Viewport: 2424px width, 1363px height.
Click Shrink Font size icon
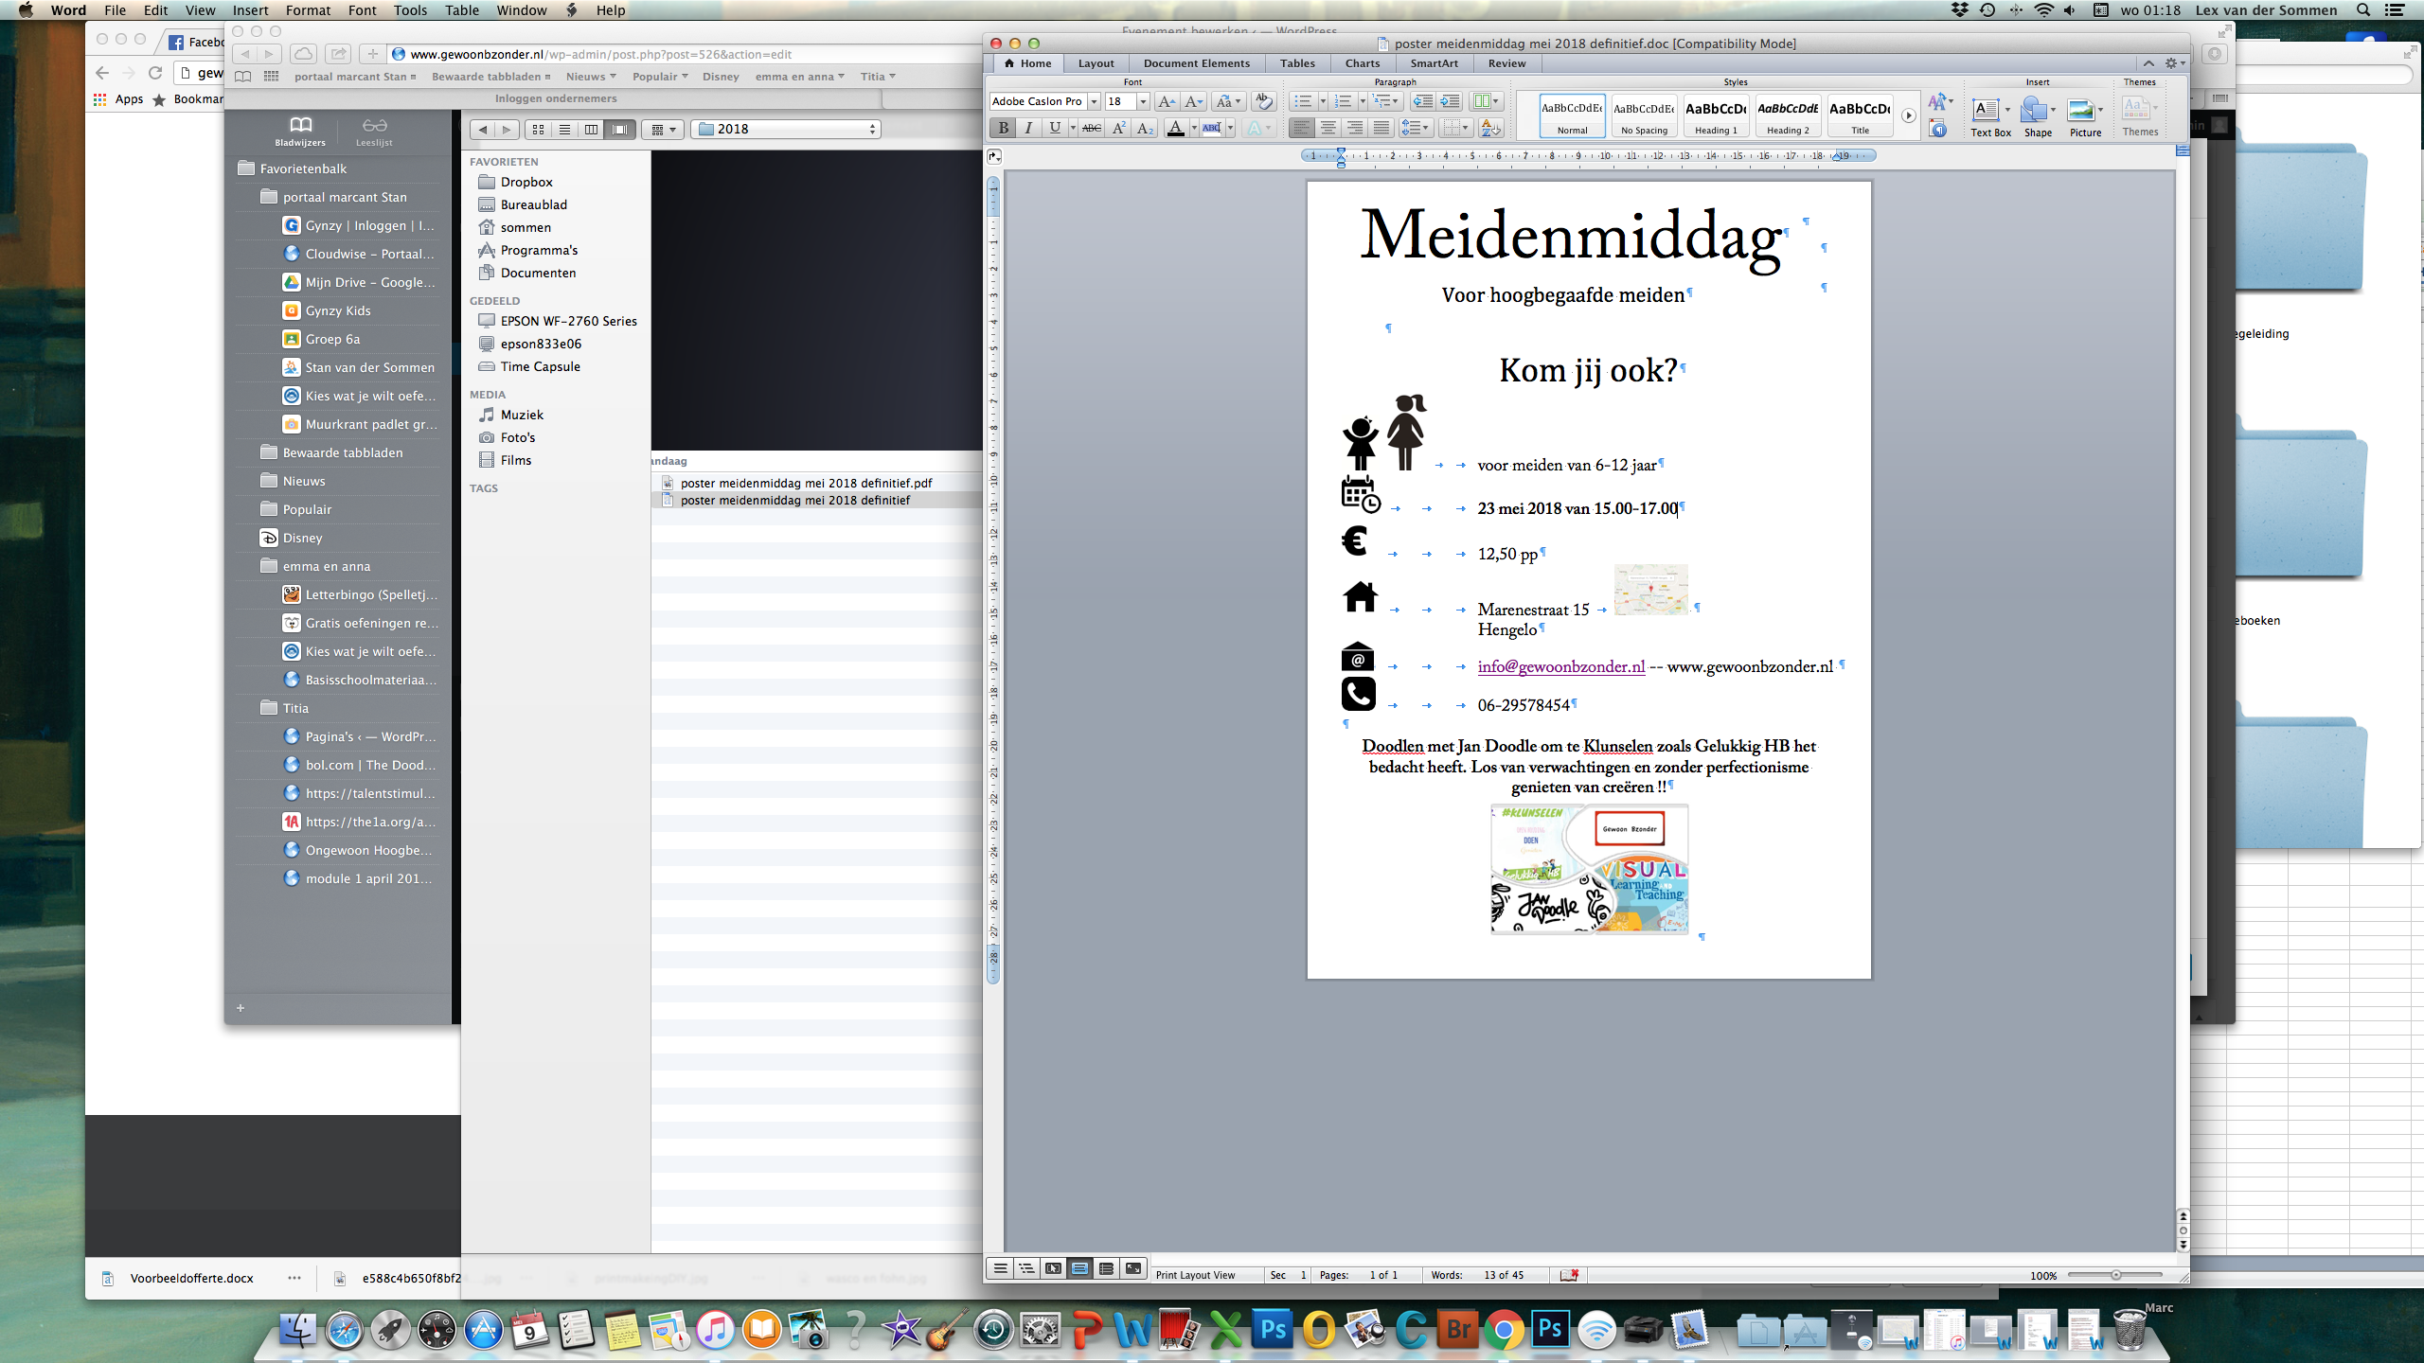point(1193,101)
